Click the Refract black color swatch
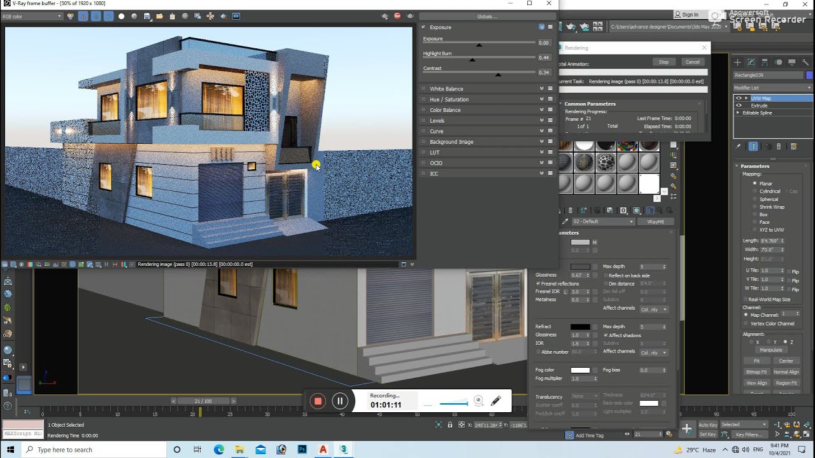815x458 pixels. coord(580,327)
